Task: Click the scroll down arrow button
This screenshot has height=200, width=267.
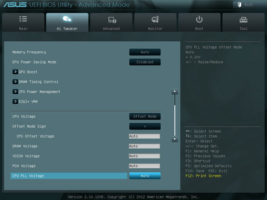Action: click(175, 139)
